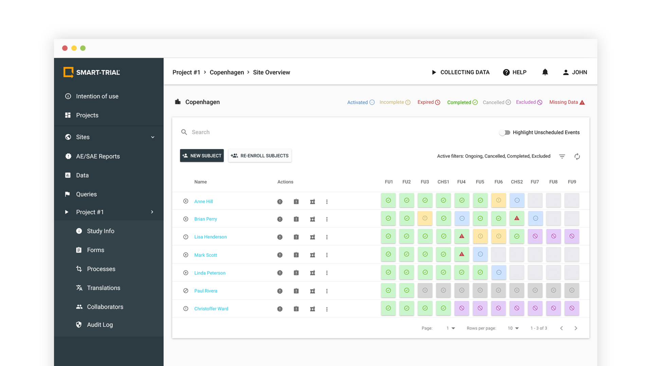Click the green completed FU1 cell for Mark Scott
The image size is (652, 366).
(x=388, y=255)
